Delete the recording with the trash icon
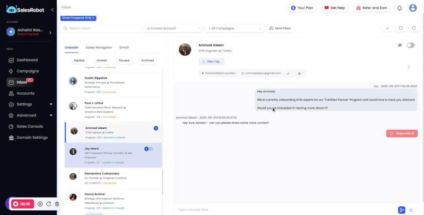Image resolution: width=424 pixels, height=215 pixels. 57,204
